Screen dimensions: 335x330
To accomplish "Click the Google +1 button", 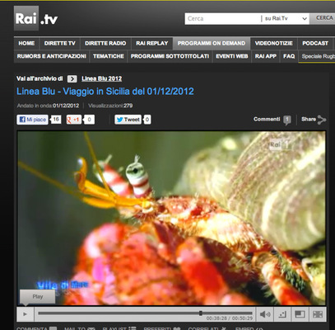I will tap(74, 120).
